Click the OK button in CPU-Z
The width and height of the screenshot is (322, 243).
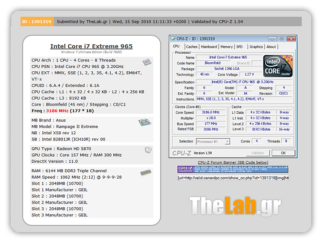pyautogui.click(x=283, y=153)
